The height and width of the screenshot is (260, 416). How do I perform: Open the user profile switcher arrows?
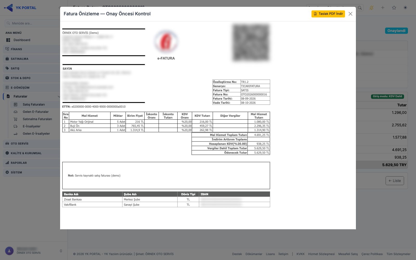click(x=61, y=251)
